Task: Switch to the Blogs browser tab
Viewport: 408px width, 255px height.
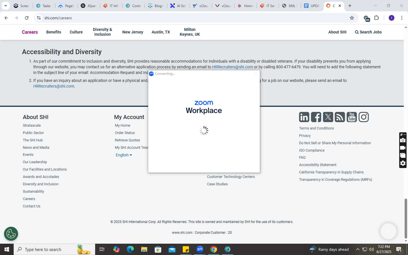Action: (x=156, y=6)
